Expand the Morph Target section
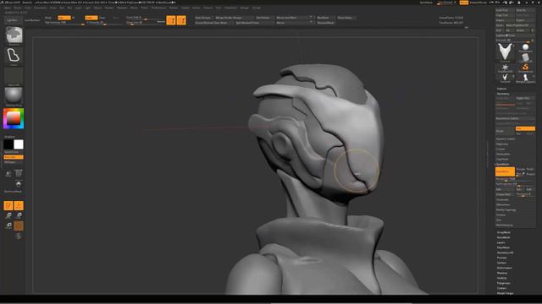This screenshot has height=304, width=542. coord(505,293)
